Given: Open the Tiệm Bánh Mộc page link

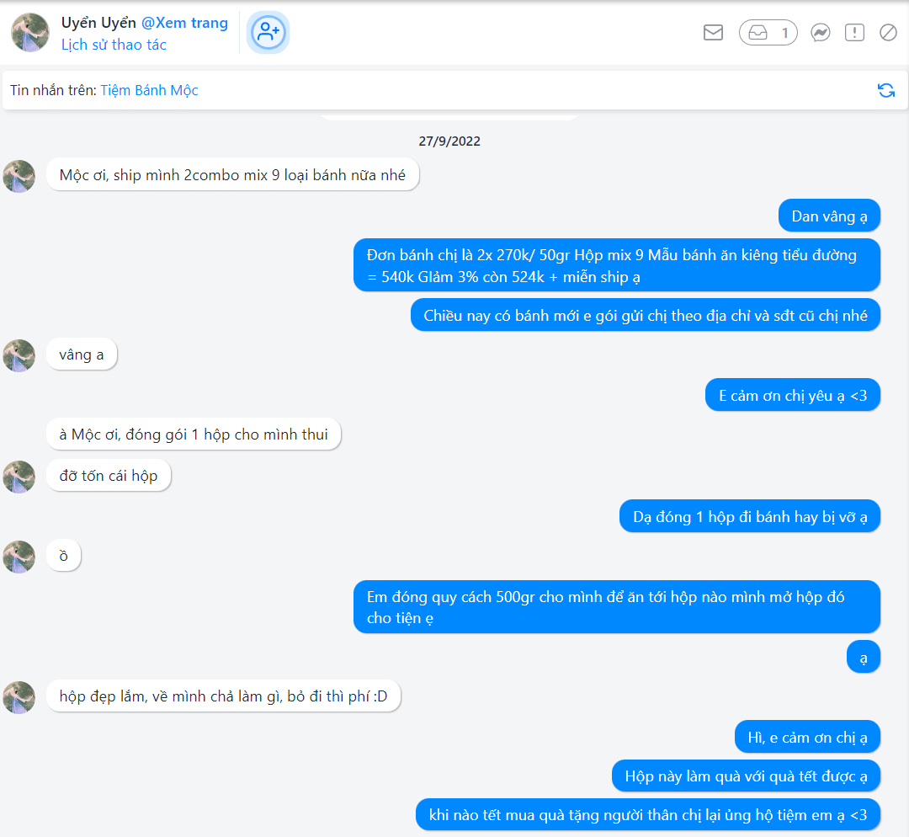Looking at the screenshot, I should [149, 90].
